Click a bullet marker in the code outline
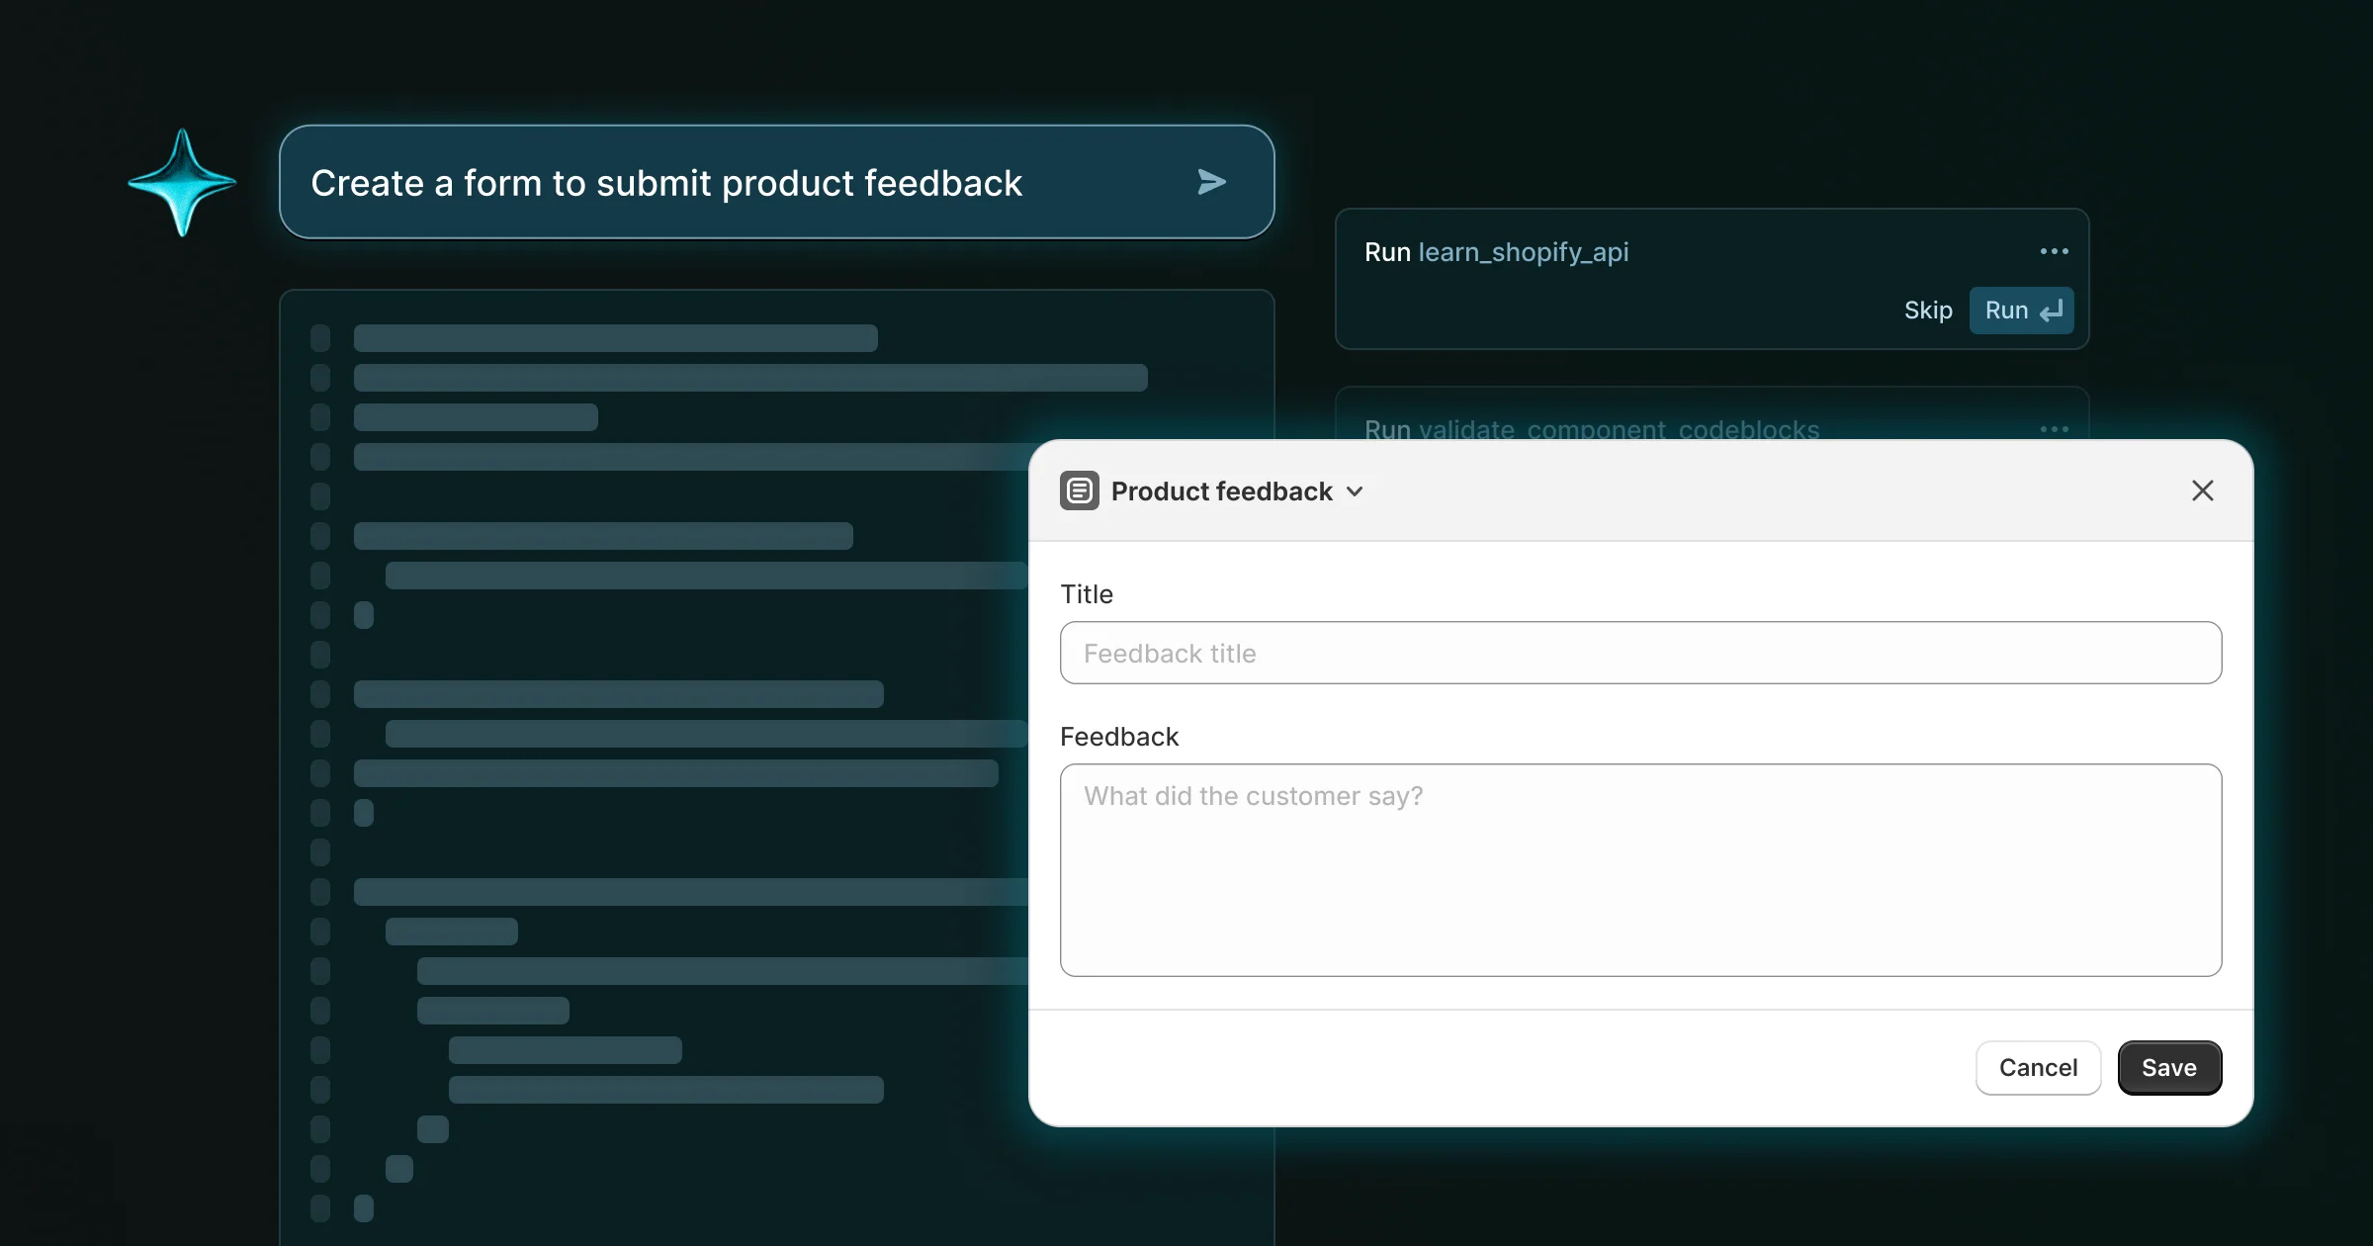The height and width of the screenshot is (1246, 2373). pos(319,337)
